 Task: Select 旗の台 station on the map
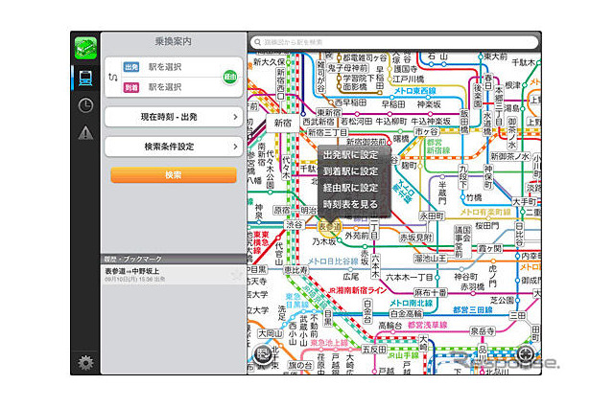[x=300, y=365]
